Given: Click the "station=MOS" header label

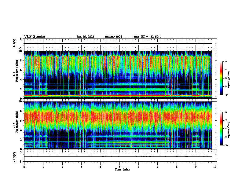Looking at the screenshot, I should [x=114, y=37].
